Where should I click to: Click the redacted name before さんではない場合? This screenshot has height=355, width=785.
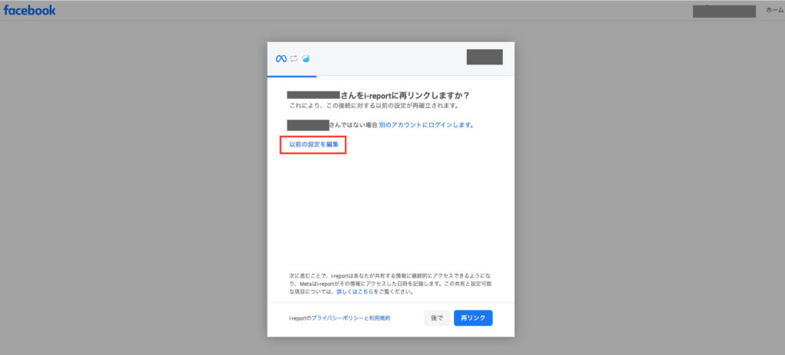pyautogui.click(x=307, y=124)
